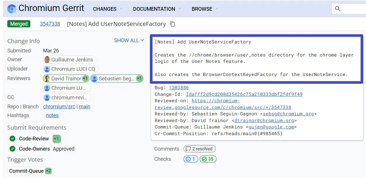Click the Chromium logo icon
The height and width of the screenshot is (178, 366).
point(12,9)
